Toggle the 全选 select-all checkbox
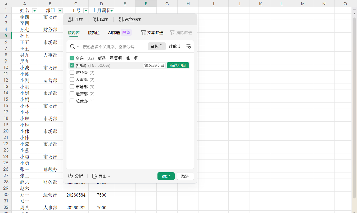 click(x=72, y=58)
